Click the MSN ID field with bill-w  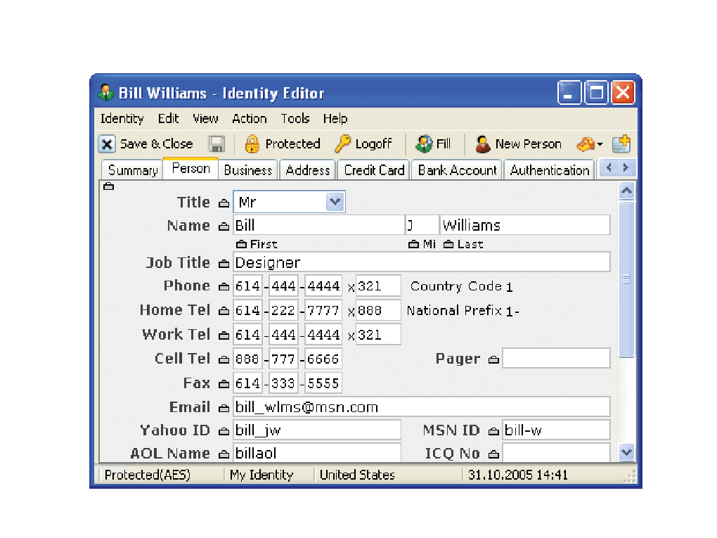[557, 430]
